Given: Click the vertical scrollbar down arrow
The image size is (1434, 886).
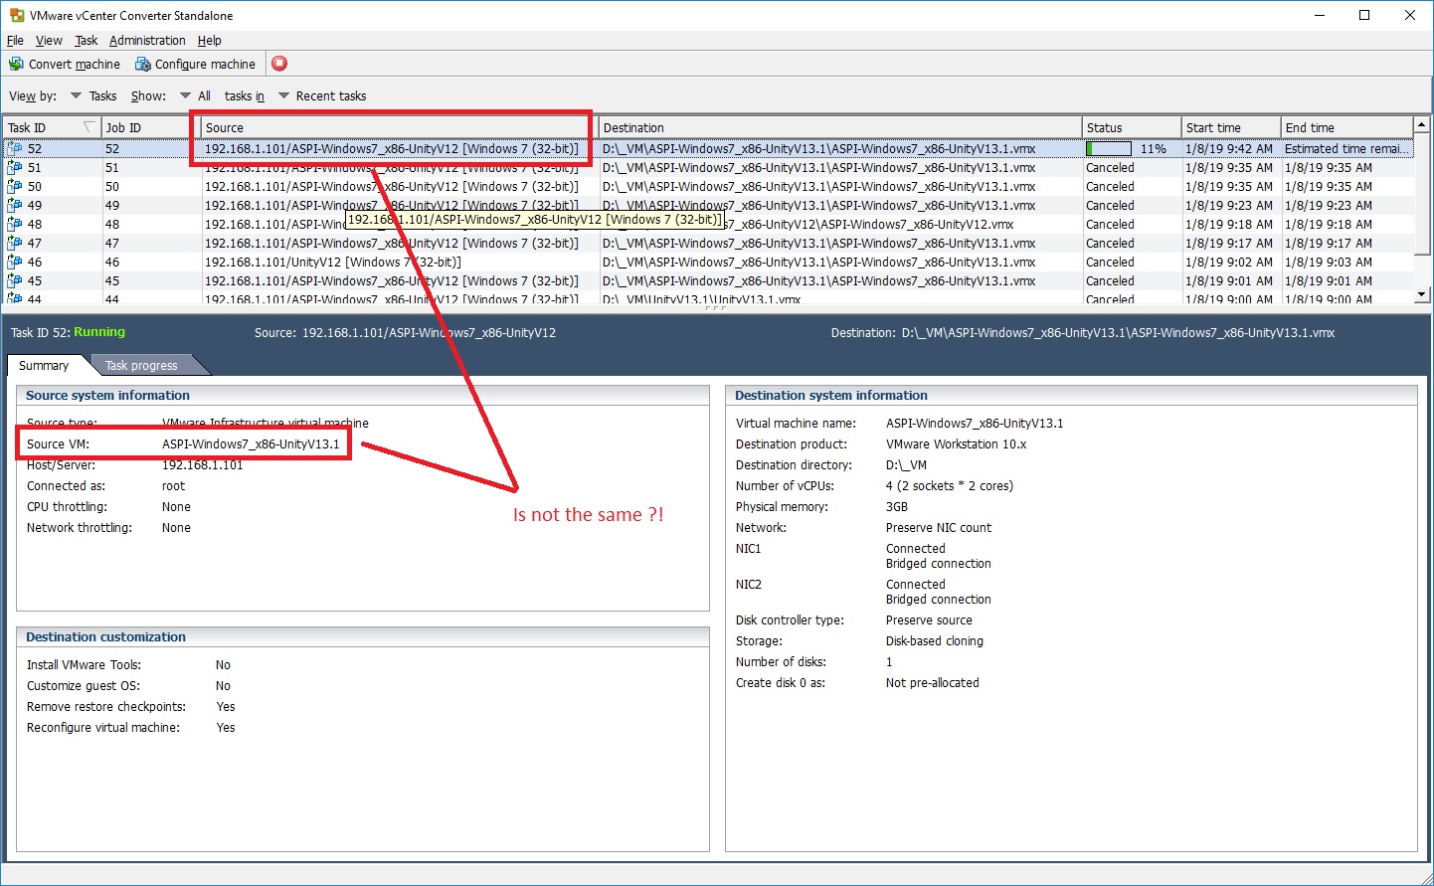Looking at the screenshot, I should point(1423,294).
